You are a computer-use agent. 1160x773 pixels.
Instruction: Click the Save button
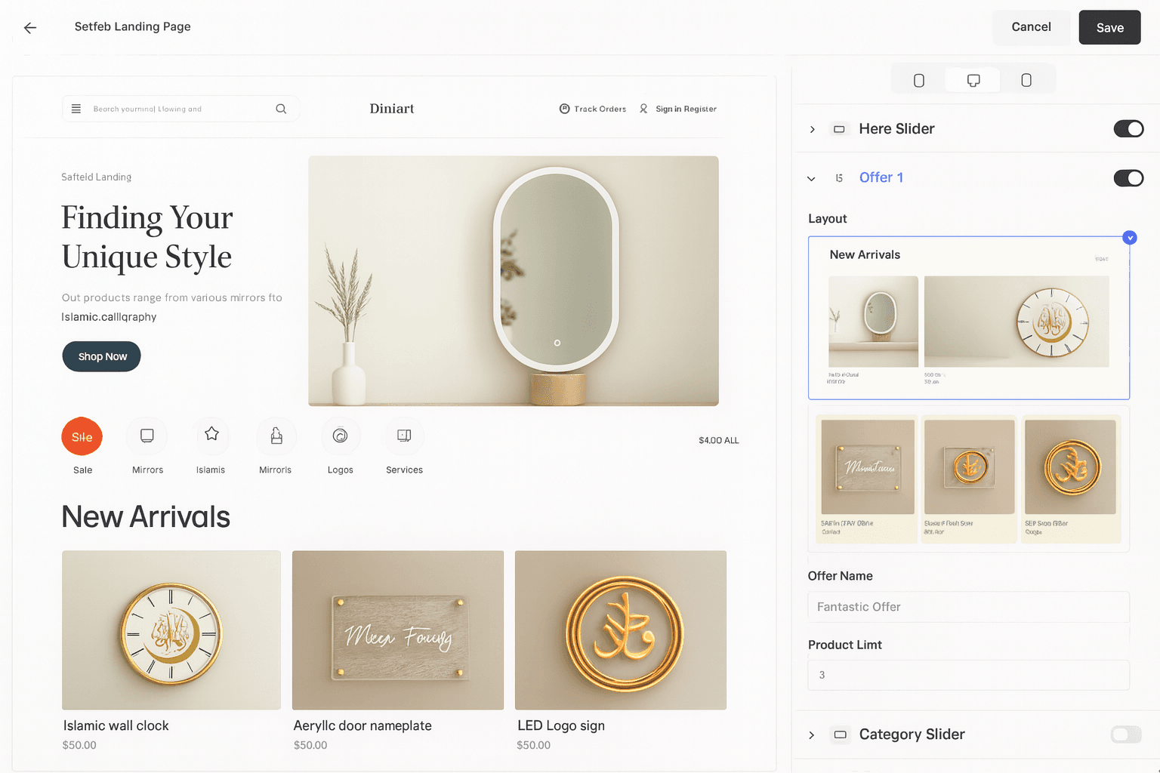[1109, 28]
